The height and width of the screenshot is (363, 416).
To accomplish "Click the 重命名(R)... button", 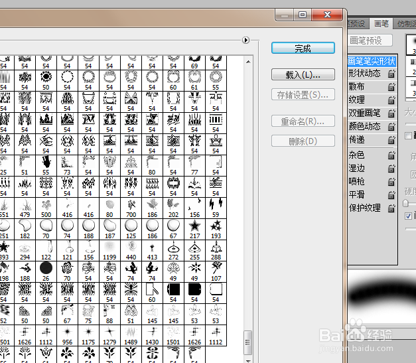I will [303, 121].
